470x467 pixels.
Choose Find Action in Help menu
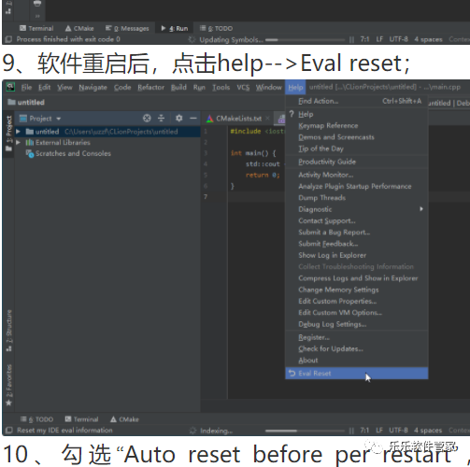(x=357, y=101)
